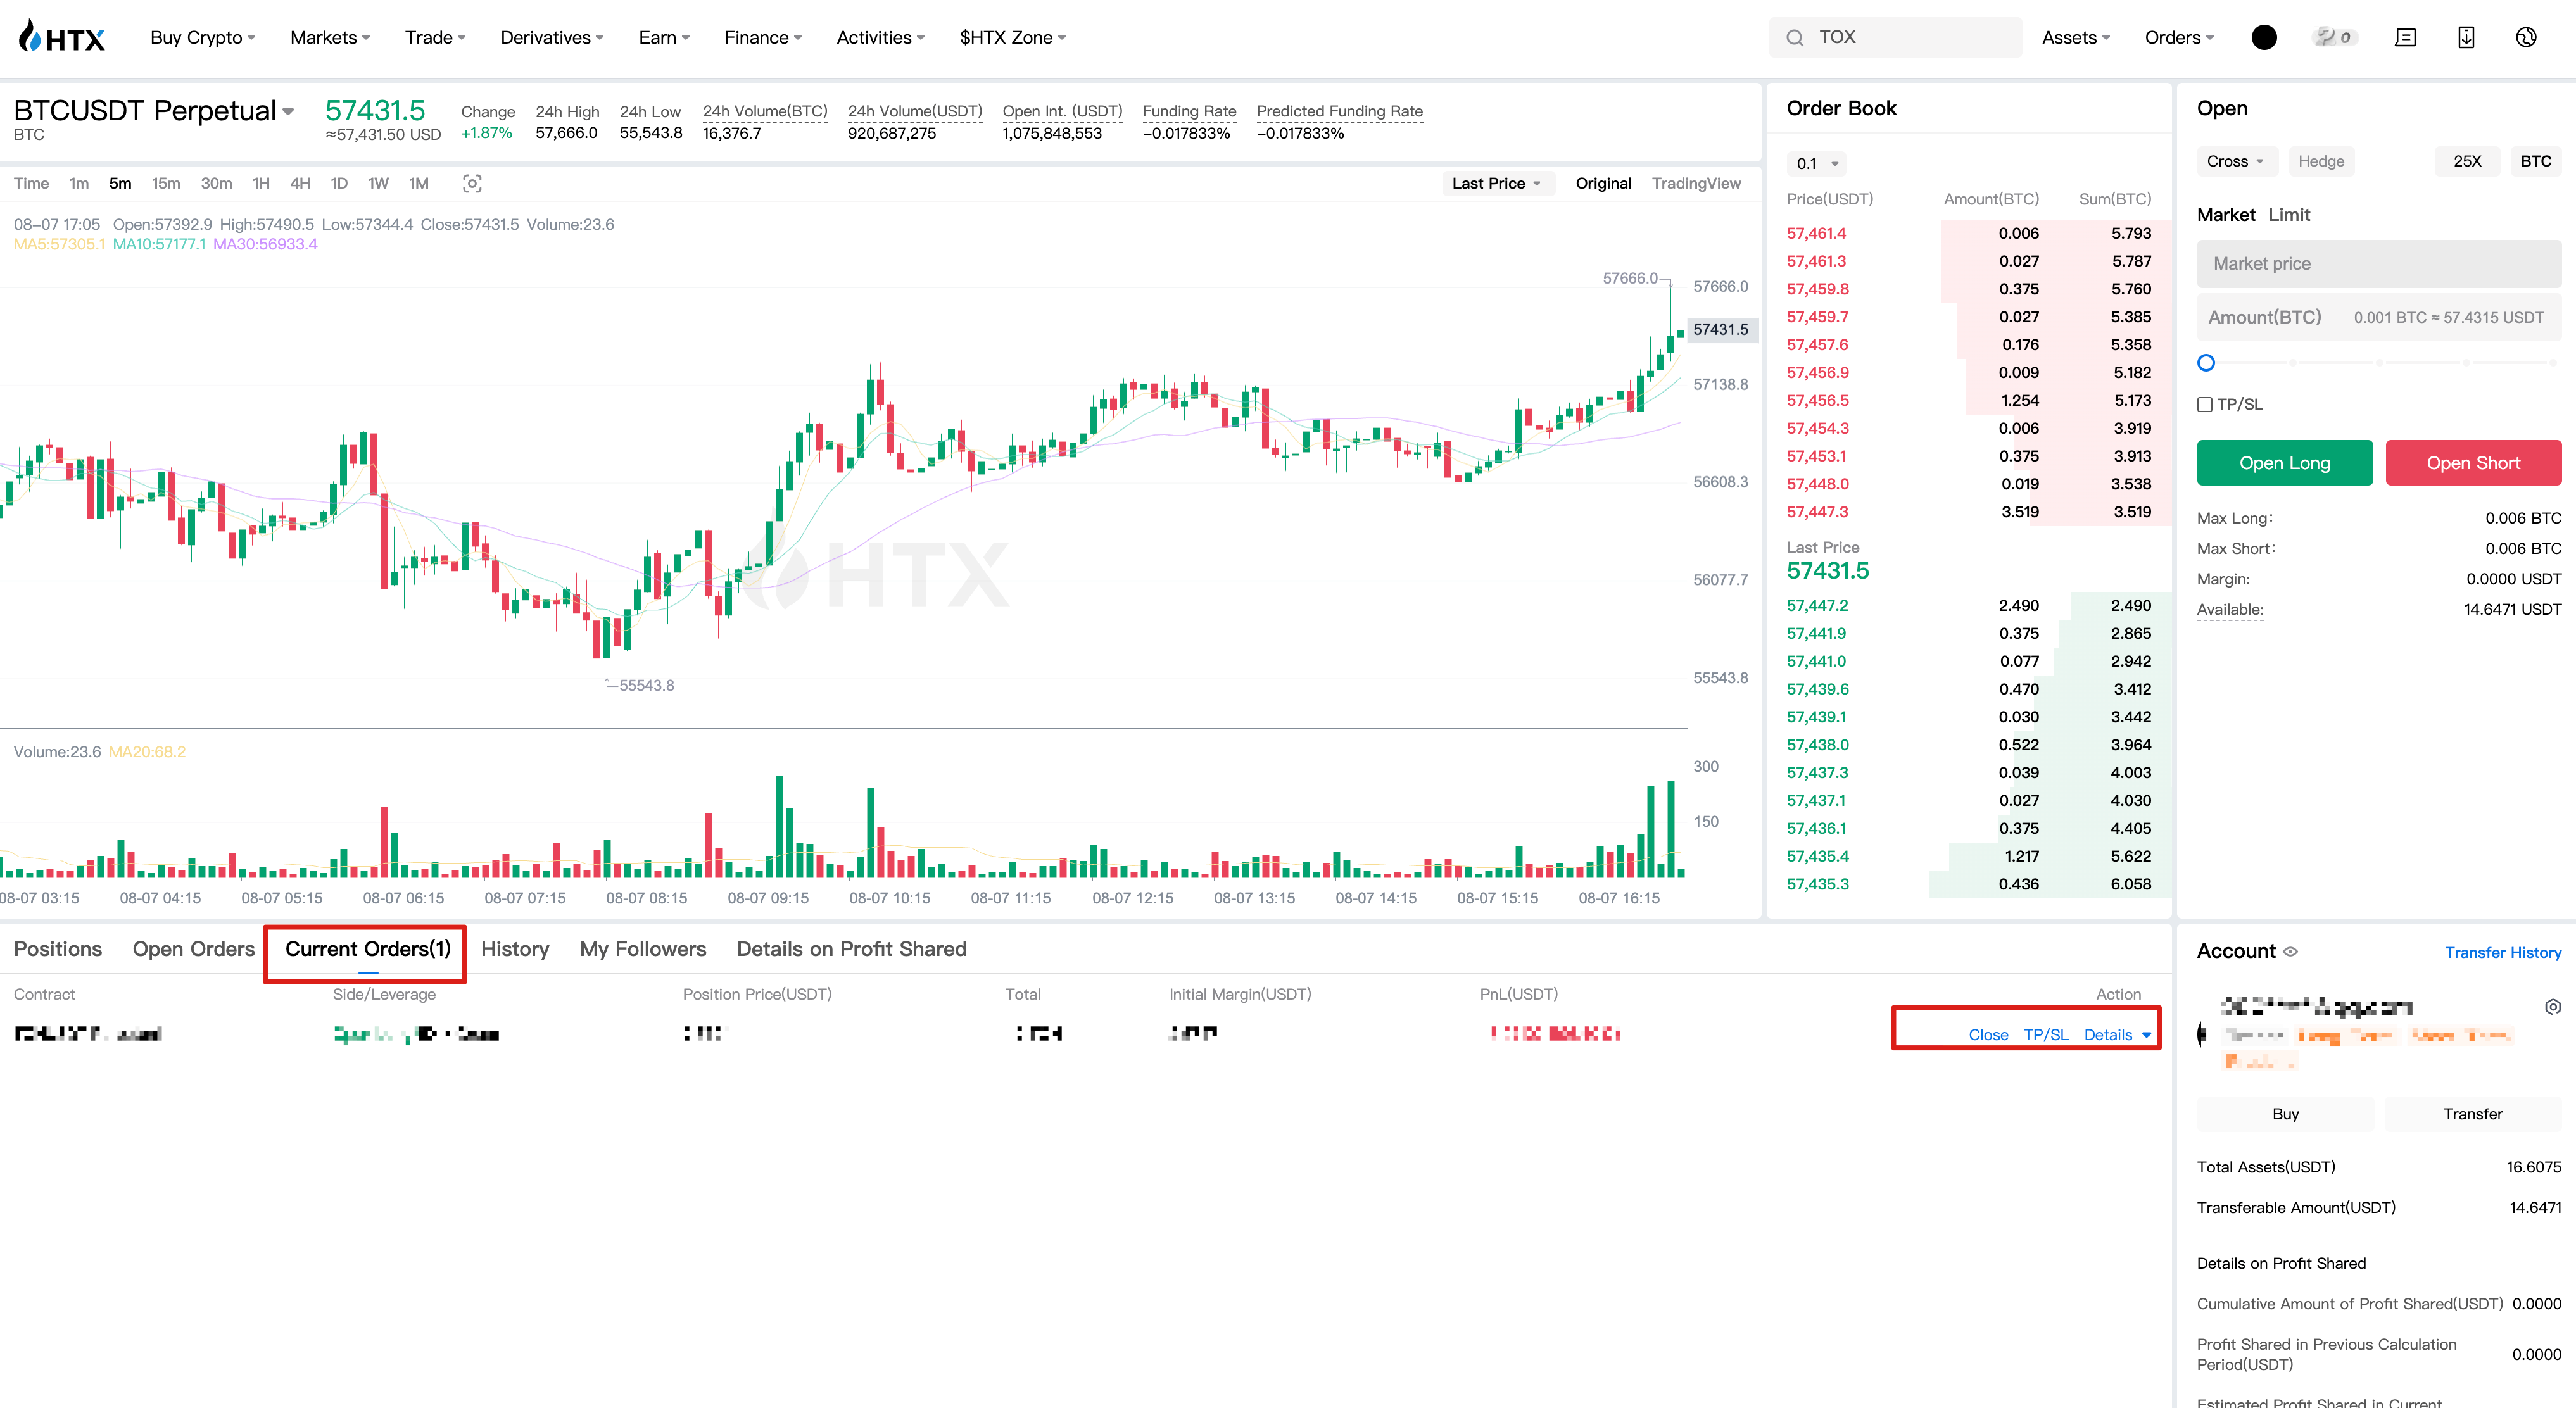Viewport: 2576px width, 1408px height.
Task: Click Close in the order Action column
Action: tap(1988, 1034)
